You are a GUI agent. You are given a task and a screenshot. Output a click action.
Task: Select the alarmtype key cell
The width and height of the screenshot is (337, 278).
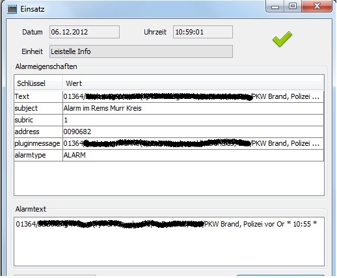(38, 155)
